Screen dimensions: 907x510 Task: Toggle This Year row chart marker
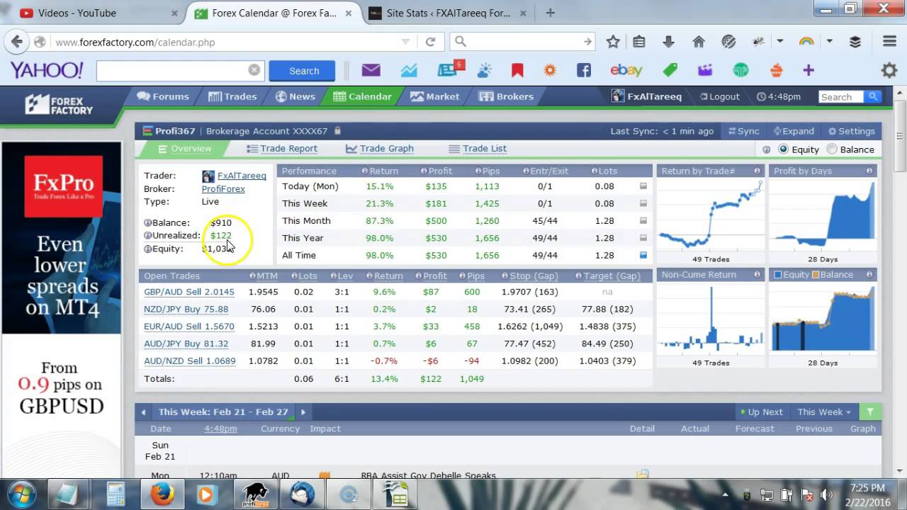(643, 238)
